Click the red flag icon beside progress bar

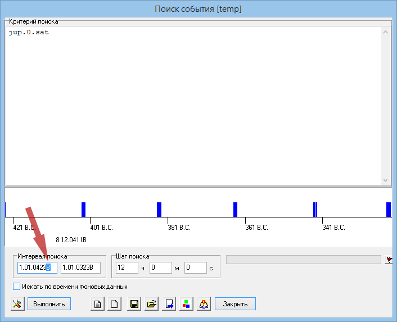[389, 260]
